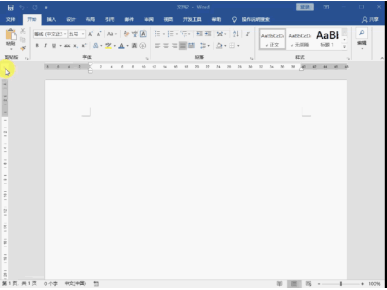This screenshot has width=387, height=290.
Task: Click the 登录 sign-in button
Action: coord(305,7)
